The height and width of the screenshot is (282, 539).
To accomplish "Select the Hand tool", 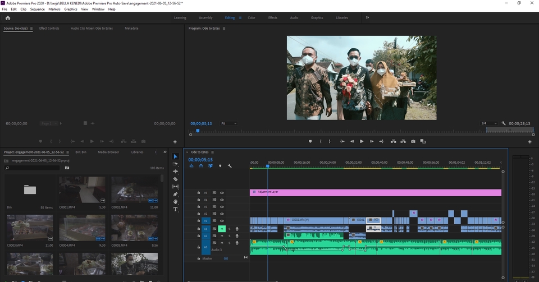I will coord(175,201).
